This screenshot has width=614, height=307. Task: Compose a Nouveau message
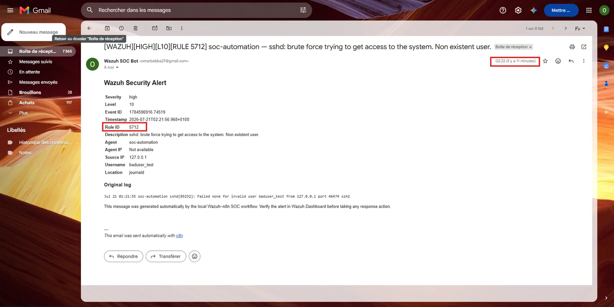coord(34,32)
